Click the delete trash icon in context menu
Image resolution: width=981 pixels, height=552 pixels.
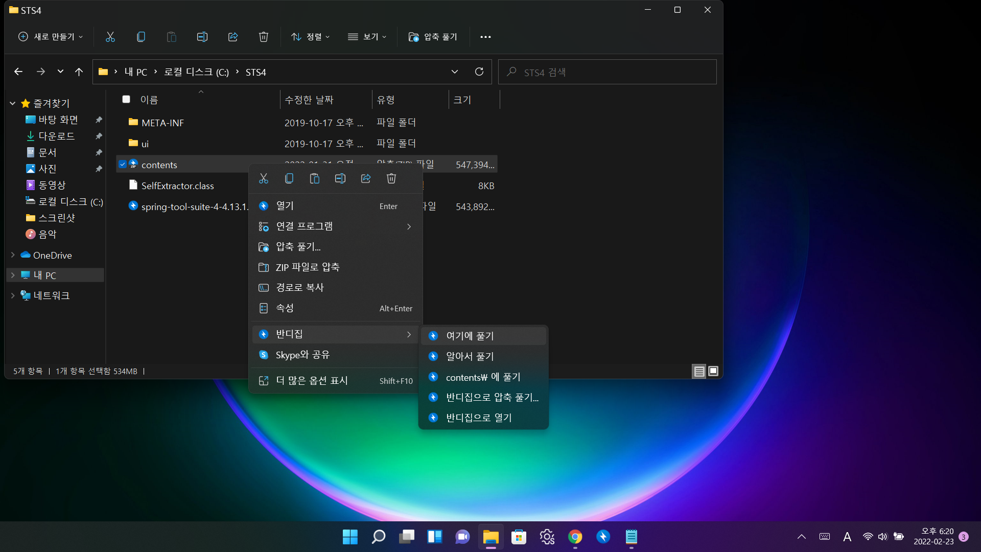[391, 178]
